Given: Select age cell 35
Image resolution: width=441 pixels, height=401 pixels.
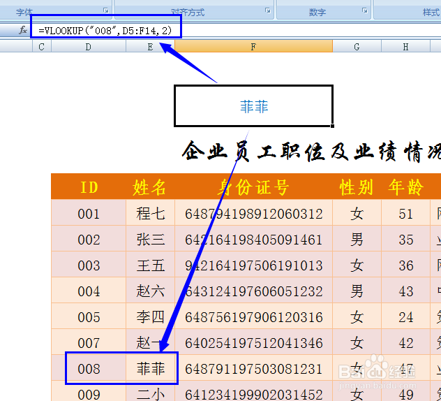Looking at the screenshot, I should pyautogui.click(x=405, y=239).
